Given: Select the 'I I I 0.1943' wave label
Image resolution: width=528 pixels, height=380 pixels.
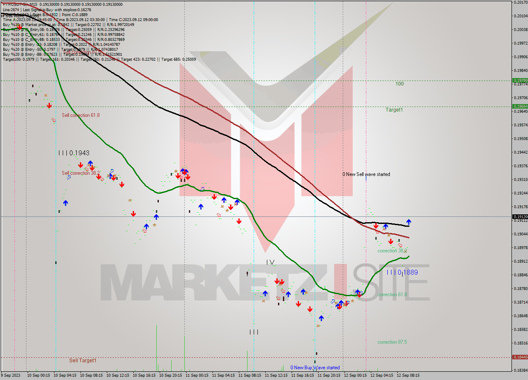Looking at the screenshot, I should [74, 153].
